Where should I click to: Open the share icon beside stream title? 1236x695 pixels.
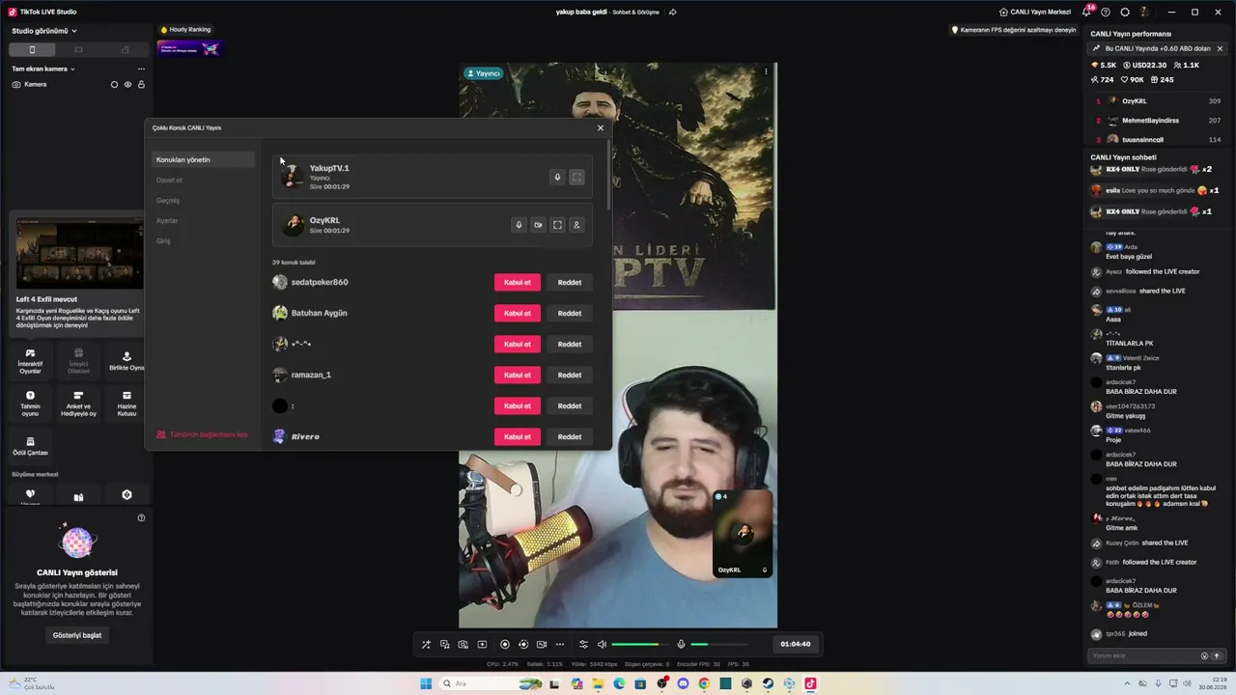672,12
